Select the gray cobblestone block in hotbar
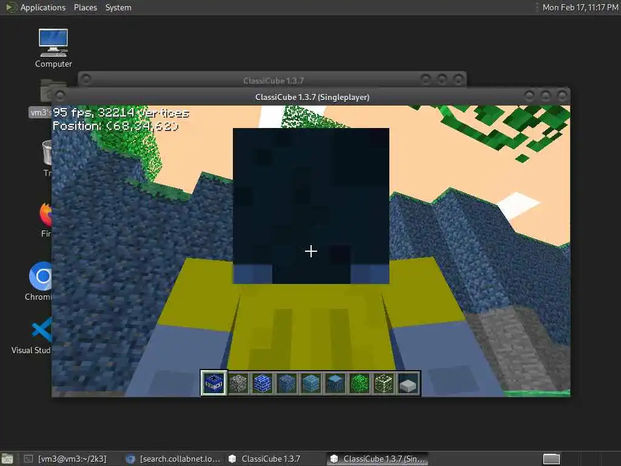 click(238, 383)
